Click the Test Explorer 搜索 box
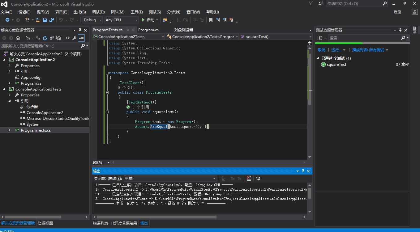The image size is (420, 232). (364, 38)
